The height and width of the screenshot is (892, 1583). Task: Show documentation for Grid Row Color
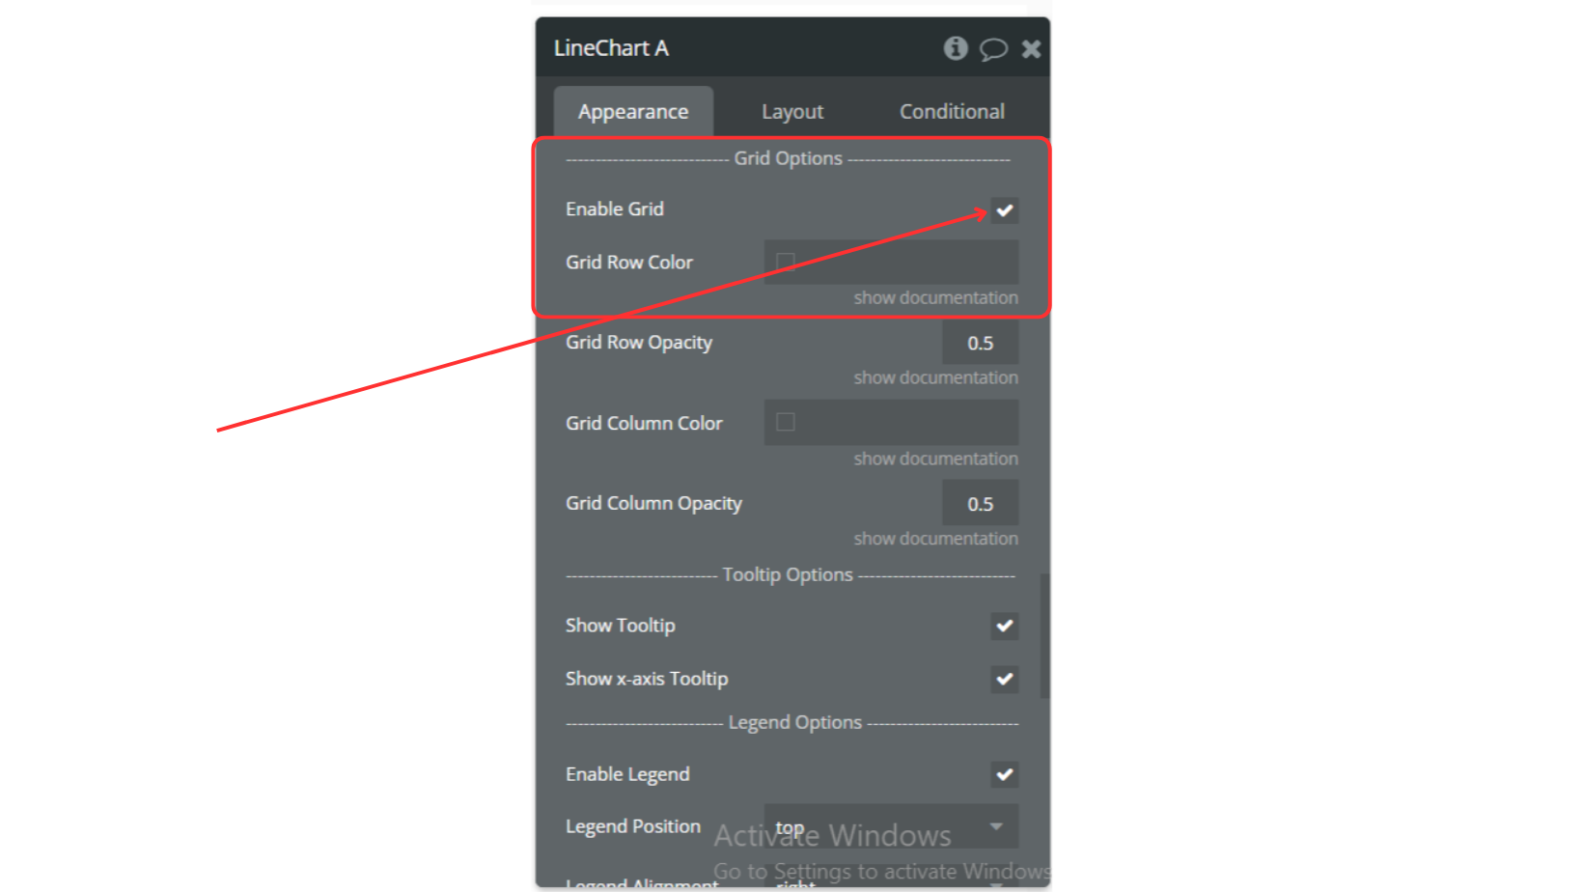coord(935,297)
